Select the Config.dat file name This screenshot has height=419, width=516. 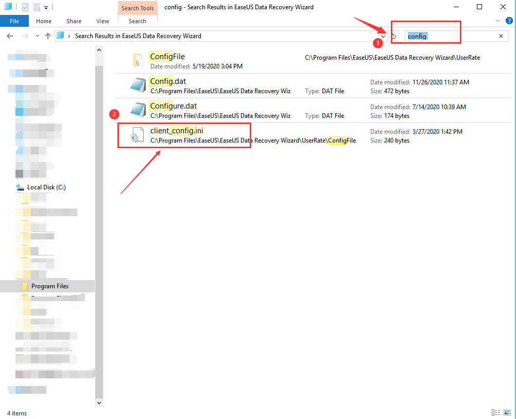point(168,81)
